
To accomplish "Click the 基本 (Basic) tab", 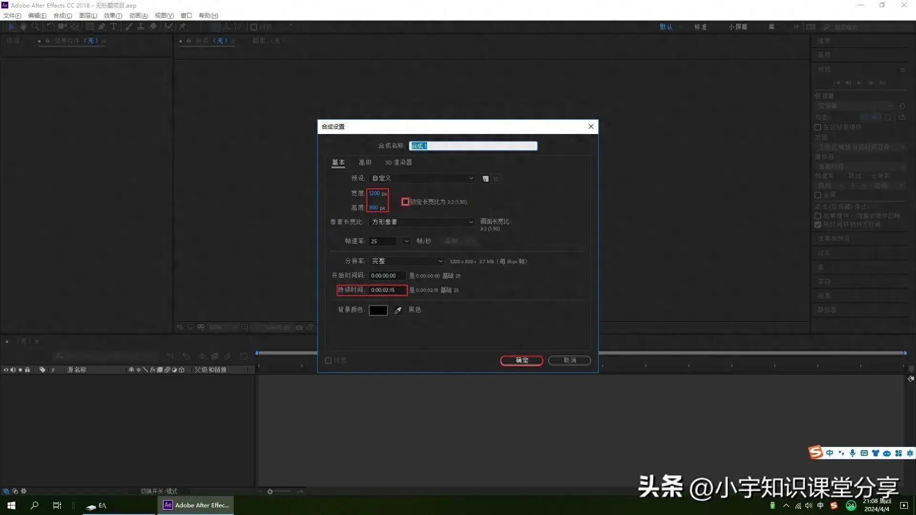I will coord(337,162).
